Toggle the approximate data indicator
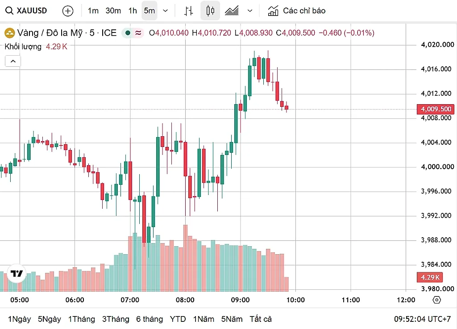 tap(138, 33)
